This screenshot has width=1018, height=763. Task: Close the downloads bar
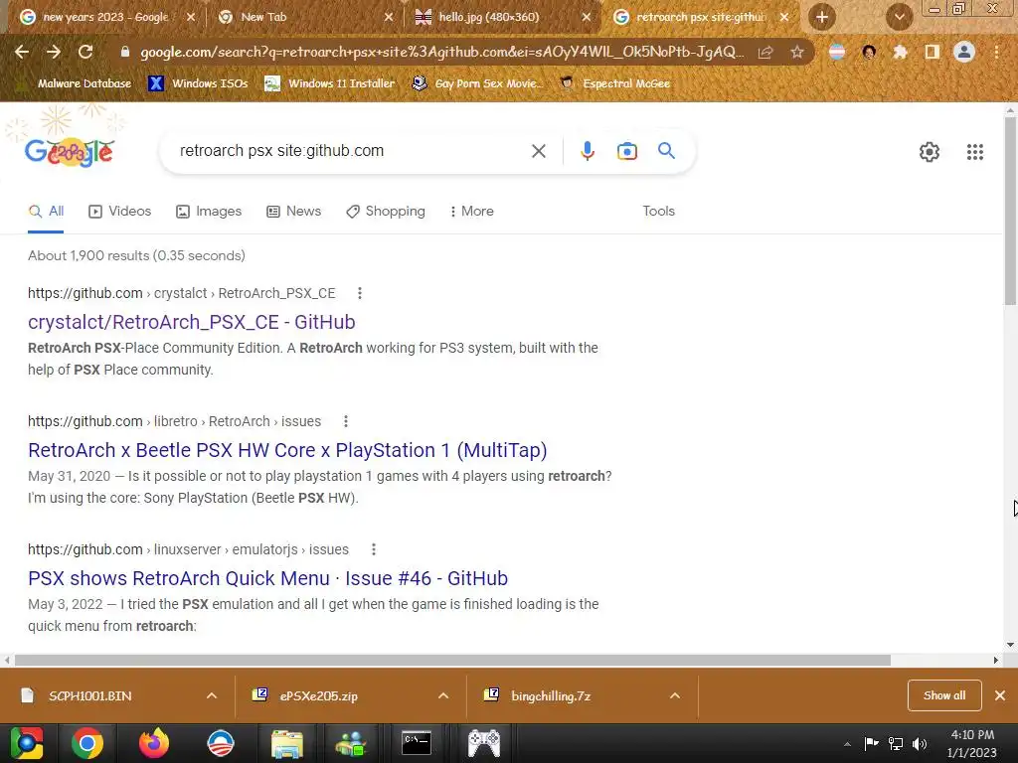pyautogui.click(x=1000, y=695)
